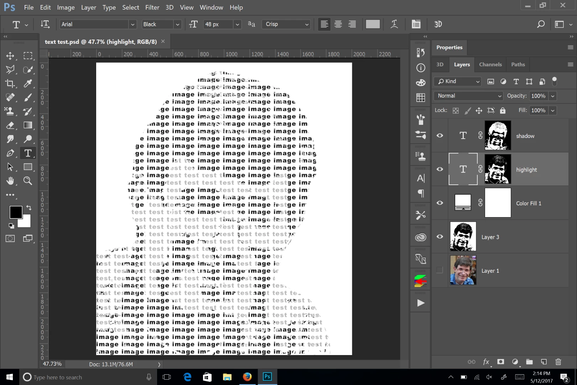Expand the Fill slider dropdown

click(553, 111)
